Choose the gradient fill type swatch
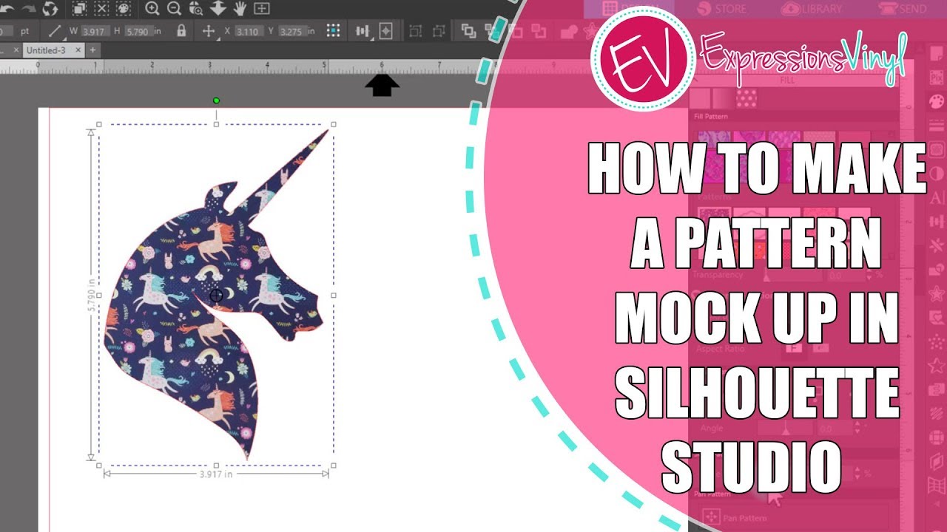947x532 pixels. click(721, 98)
